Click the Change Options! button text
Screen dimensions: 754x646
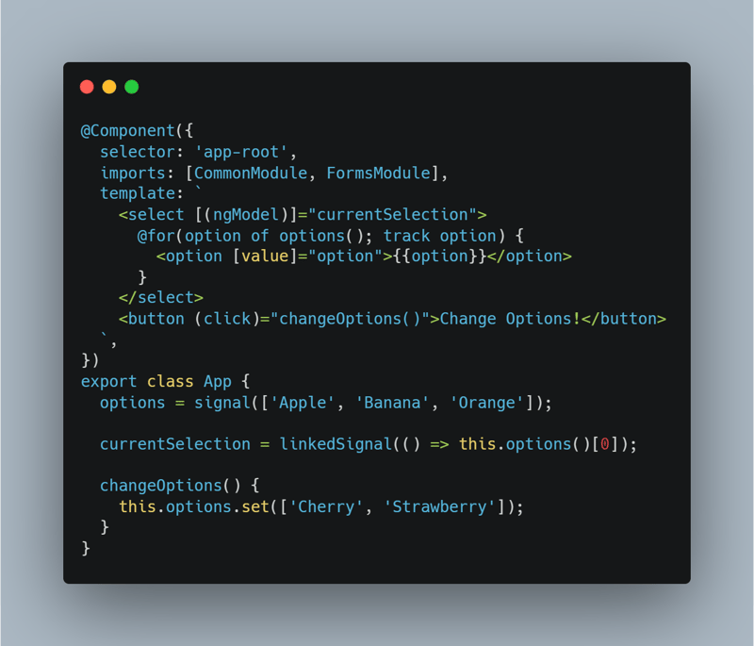(x=510, y=319)
